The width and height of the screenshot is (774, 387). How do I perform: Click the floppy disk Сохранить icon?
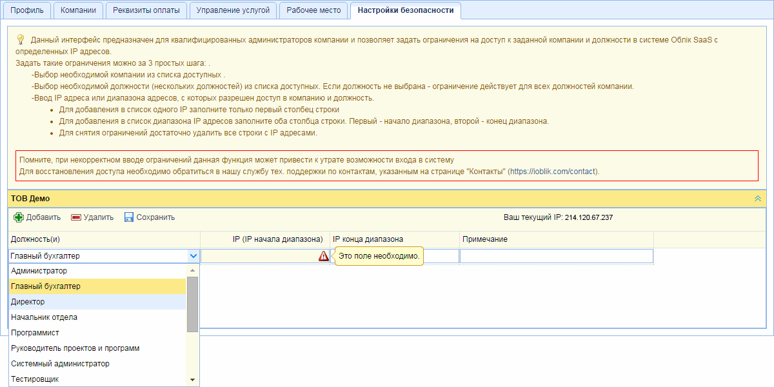(129, 217)
